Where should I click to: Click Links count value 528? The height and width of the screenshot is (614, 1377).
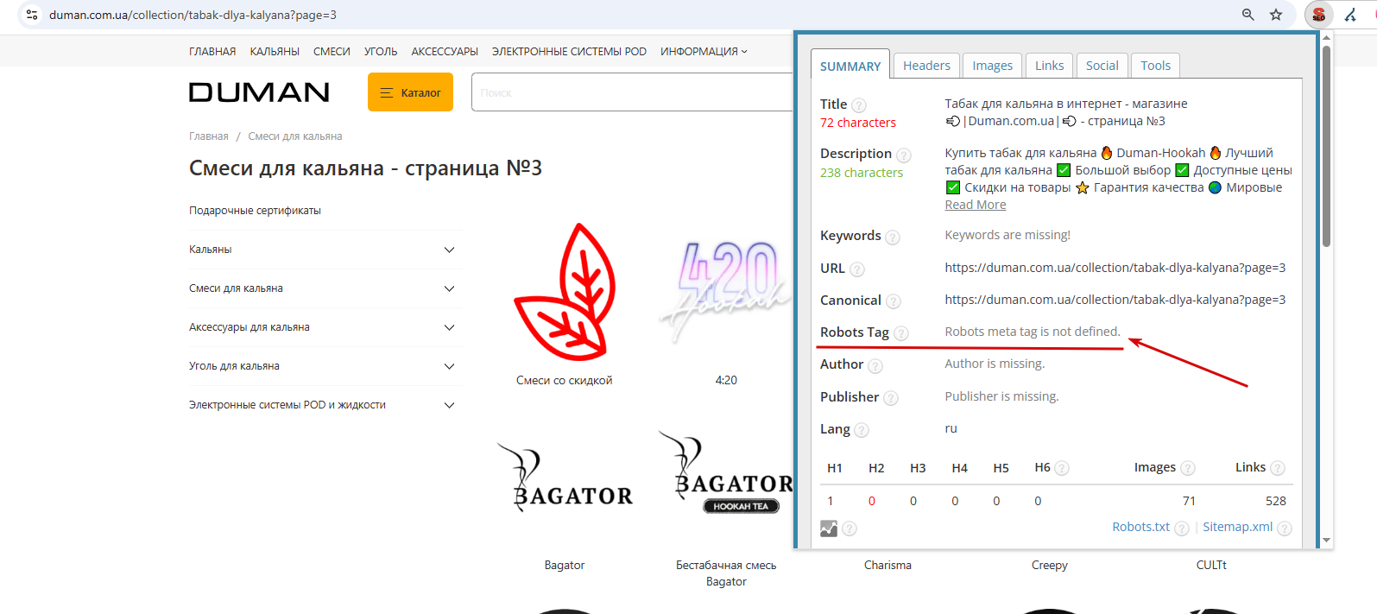coord(1275,501)
